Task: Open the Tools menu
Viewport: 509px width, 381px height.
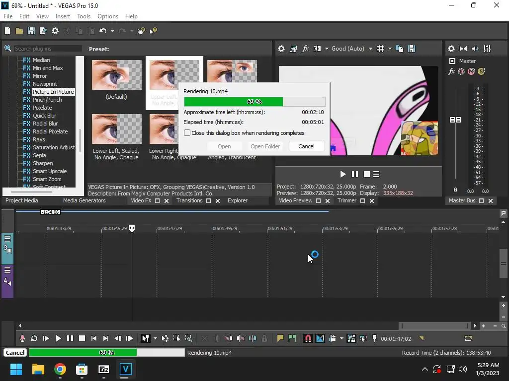Action: [x=84, y=16]
